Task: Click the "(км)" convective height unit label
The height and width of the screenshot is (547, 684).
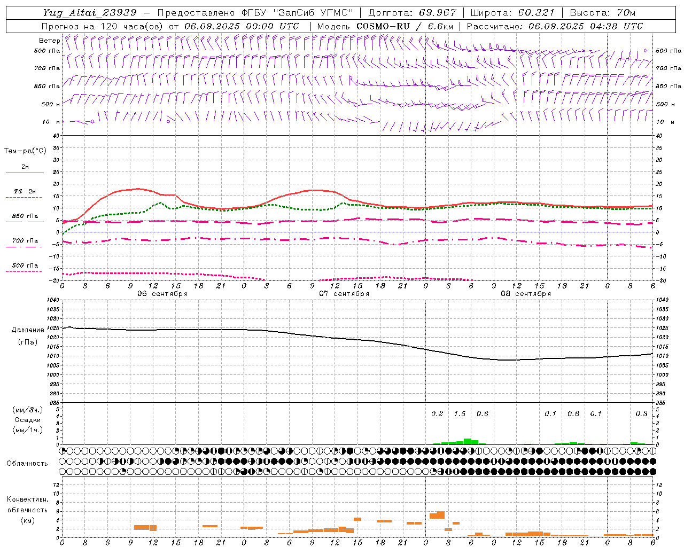Action: tap(27, 520)
